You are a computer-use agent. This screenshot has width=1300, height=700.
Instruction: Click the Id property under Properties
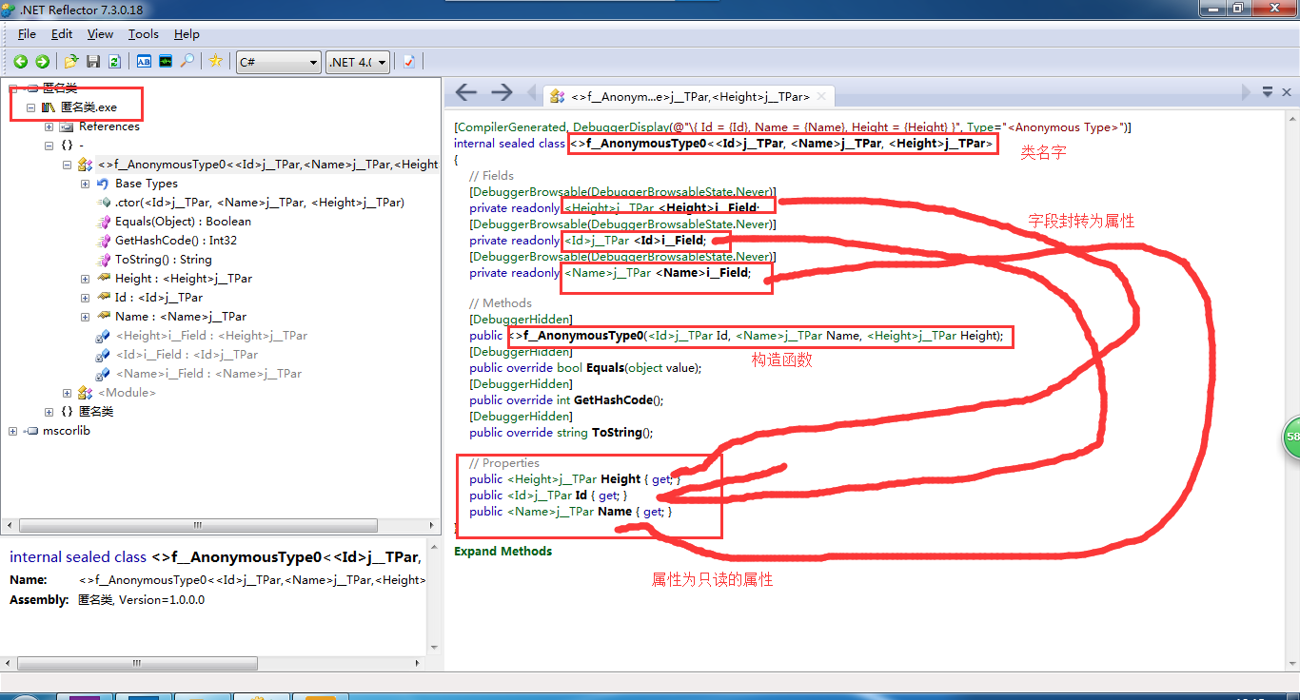tap(581, 496)
